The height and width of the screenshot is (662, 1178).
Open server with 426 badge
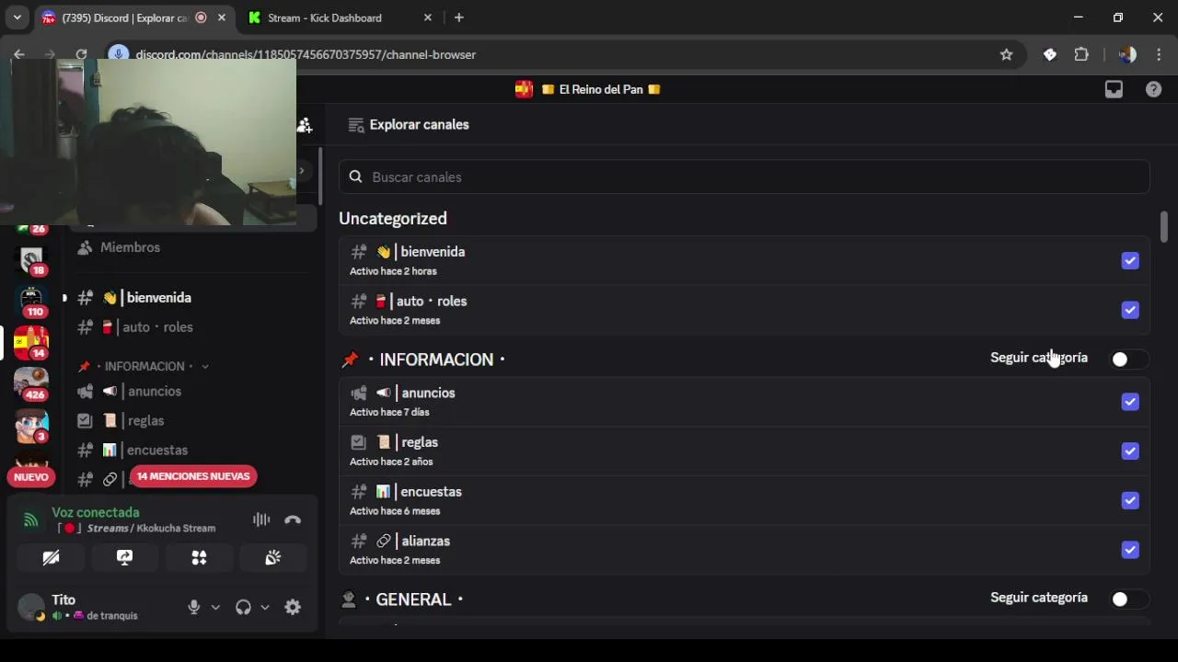click(31, 383)
